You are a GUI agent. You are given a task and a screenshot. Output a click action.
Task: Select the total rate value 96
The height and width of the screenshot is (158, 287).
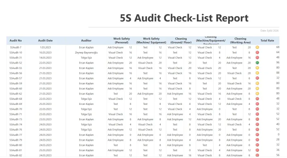(278, 62)
